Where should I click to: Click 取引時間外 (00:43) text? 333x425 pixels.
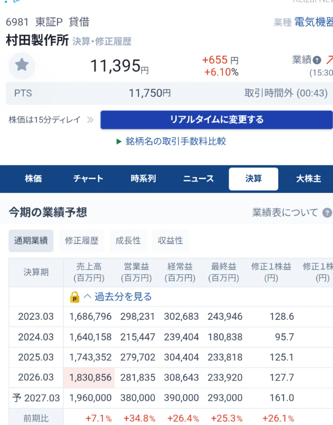(286, 93)
